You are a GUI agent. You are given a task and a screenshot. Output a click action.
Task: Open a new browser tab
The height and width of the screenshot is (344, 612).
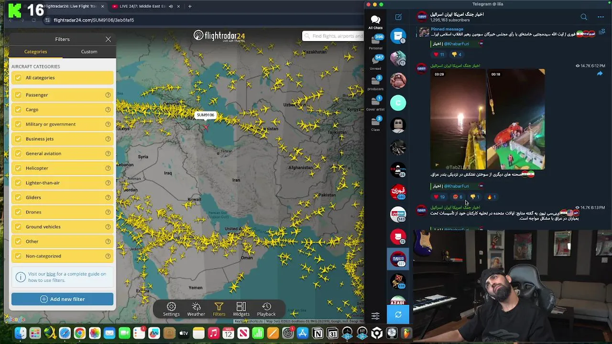point(190,6)
